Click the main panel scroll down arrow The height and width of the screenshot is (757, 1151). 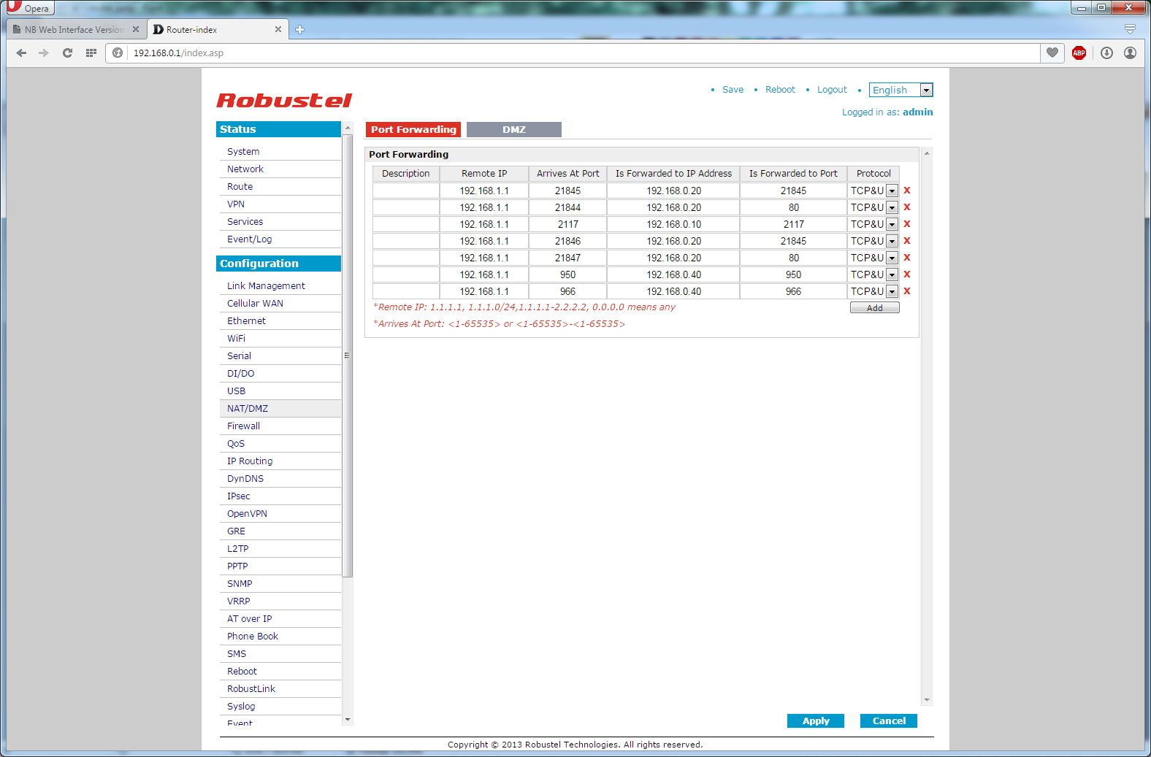pyautogui.click(x=927, y=700)
